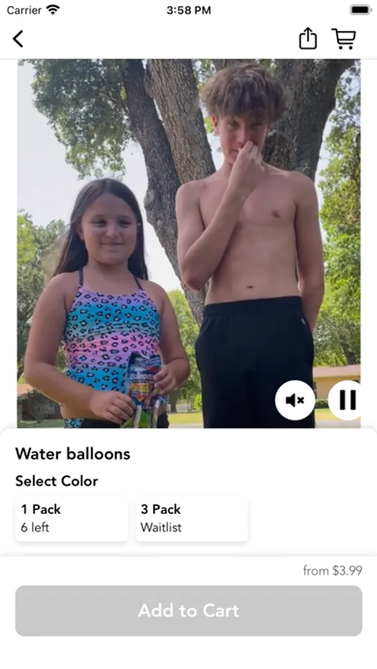This screenshot has width=377, height=669.
Task: Tap the Carrier label in status bar
Action: (x=24, y=10)
